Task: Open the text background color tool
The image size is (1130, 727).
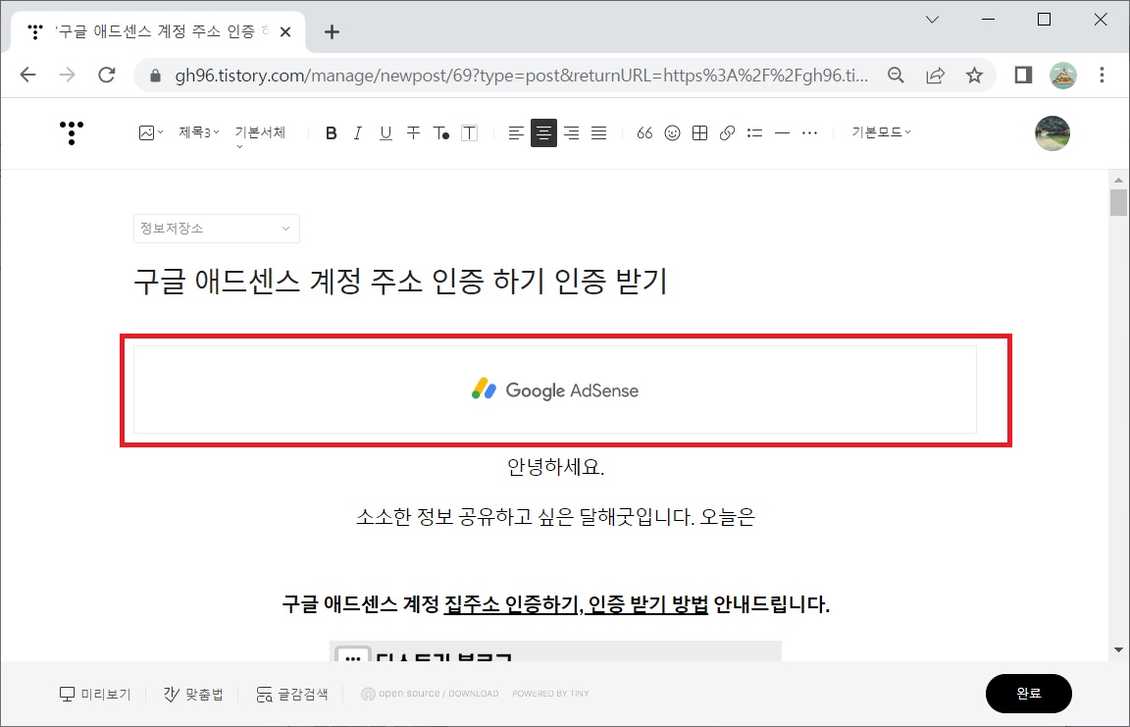Action: (x=469, y=132)
